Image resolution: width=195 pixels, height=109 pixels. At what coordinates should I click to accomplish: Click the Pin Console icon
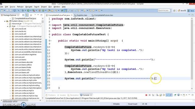click(175, 95)
